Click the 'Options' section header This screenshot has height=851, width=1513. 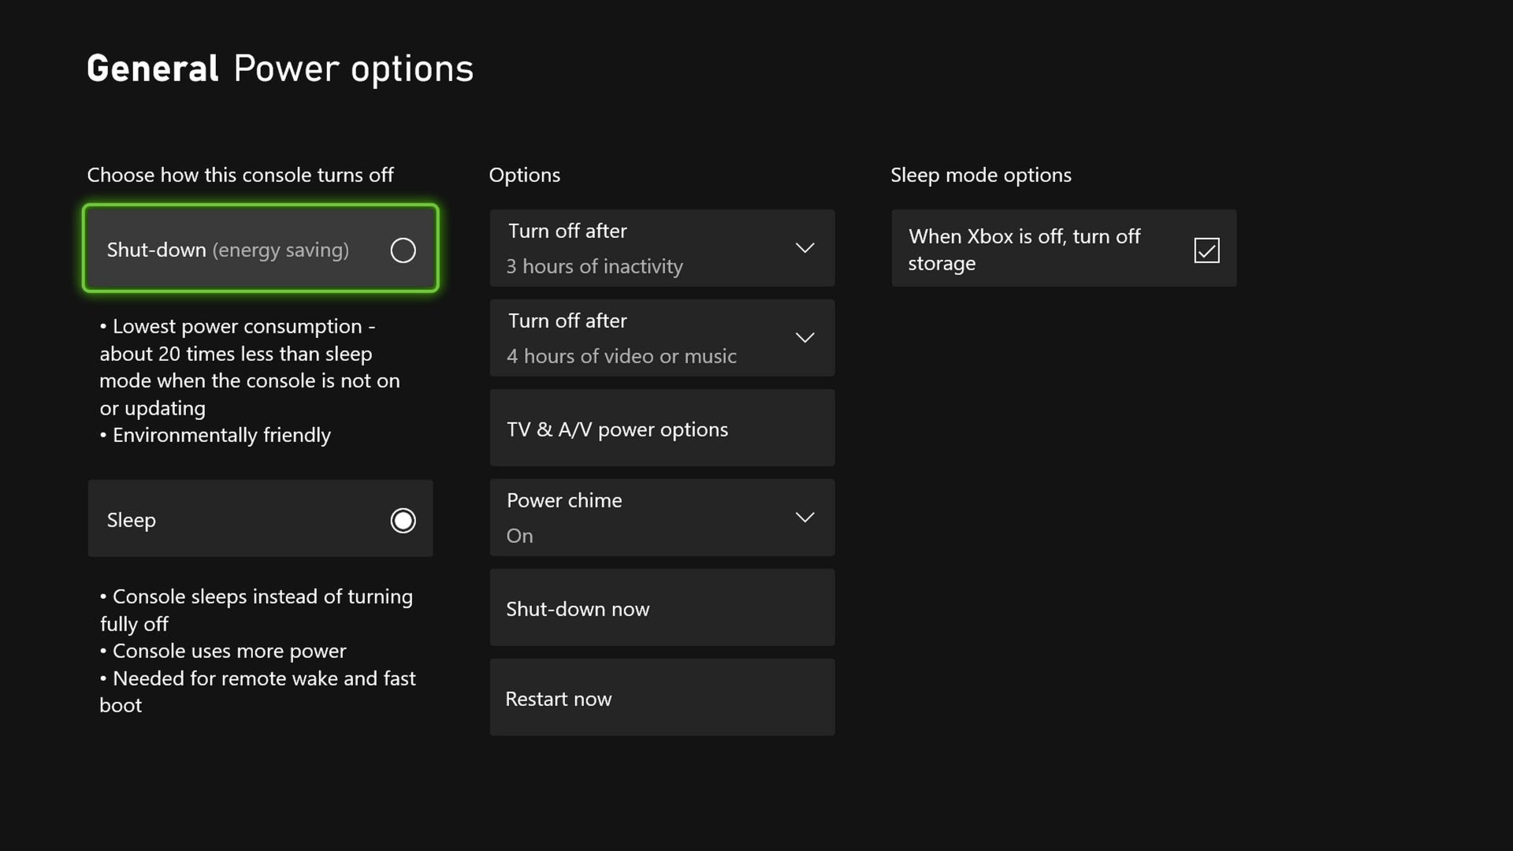point(524,175)
